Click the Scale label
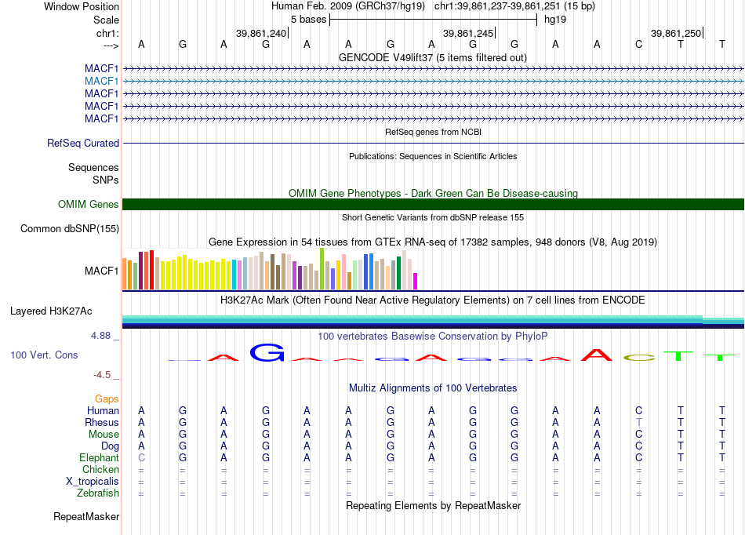745x535 pixels. [106, 20]
